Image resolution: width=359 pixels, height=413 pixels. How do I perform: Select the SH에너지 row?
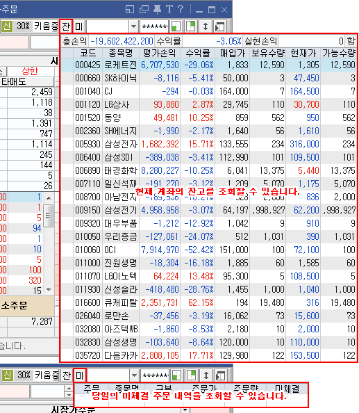(209, 131)
